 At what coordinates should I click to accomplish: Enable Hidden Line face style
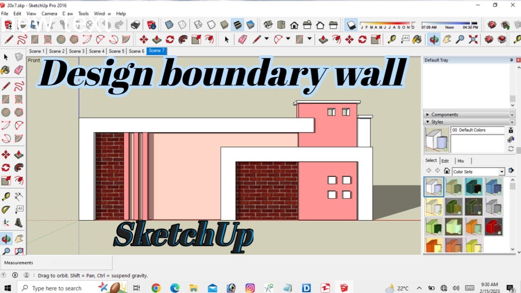click(211, 25)
